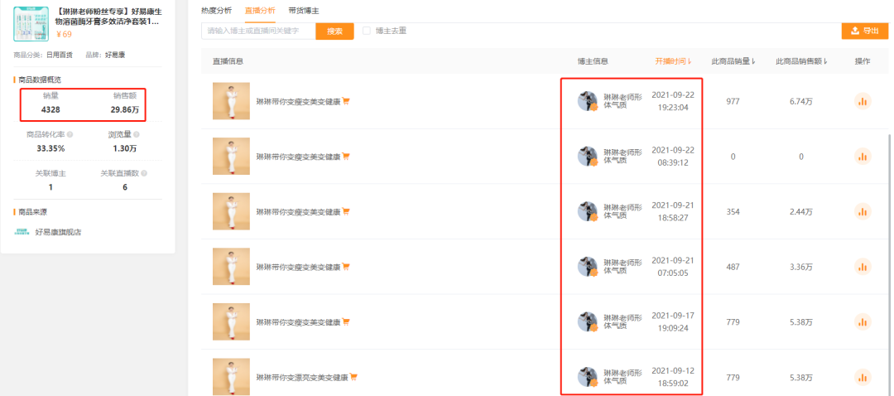Click the 导出 export button
The height and width of the screenshot is (396, 894).
(865, 31)
